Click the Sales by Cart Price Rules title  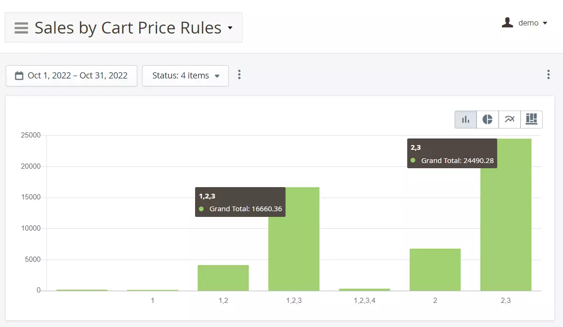(x=128, y=28)
